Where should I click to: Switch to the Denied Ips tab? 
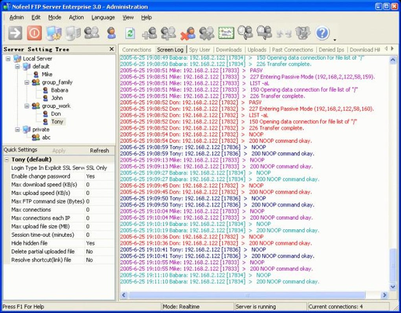click(x=331, y=50)
